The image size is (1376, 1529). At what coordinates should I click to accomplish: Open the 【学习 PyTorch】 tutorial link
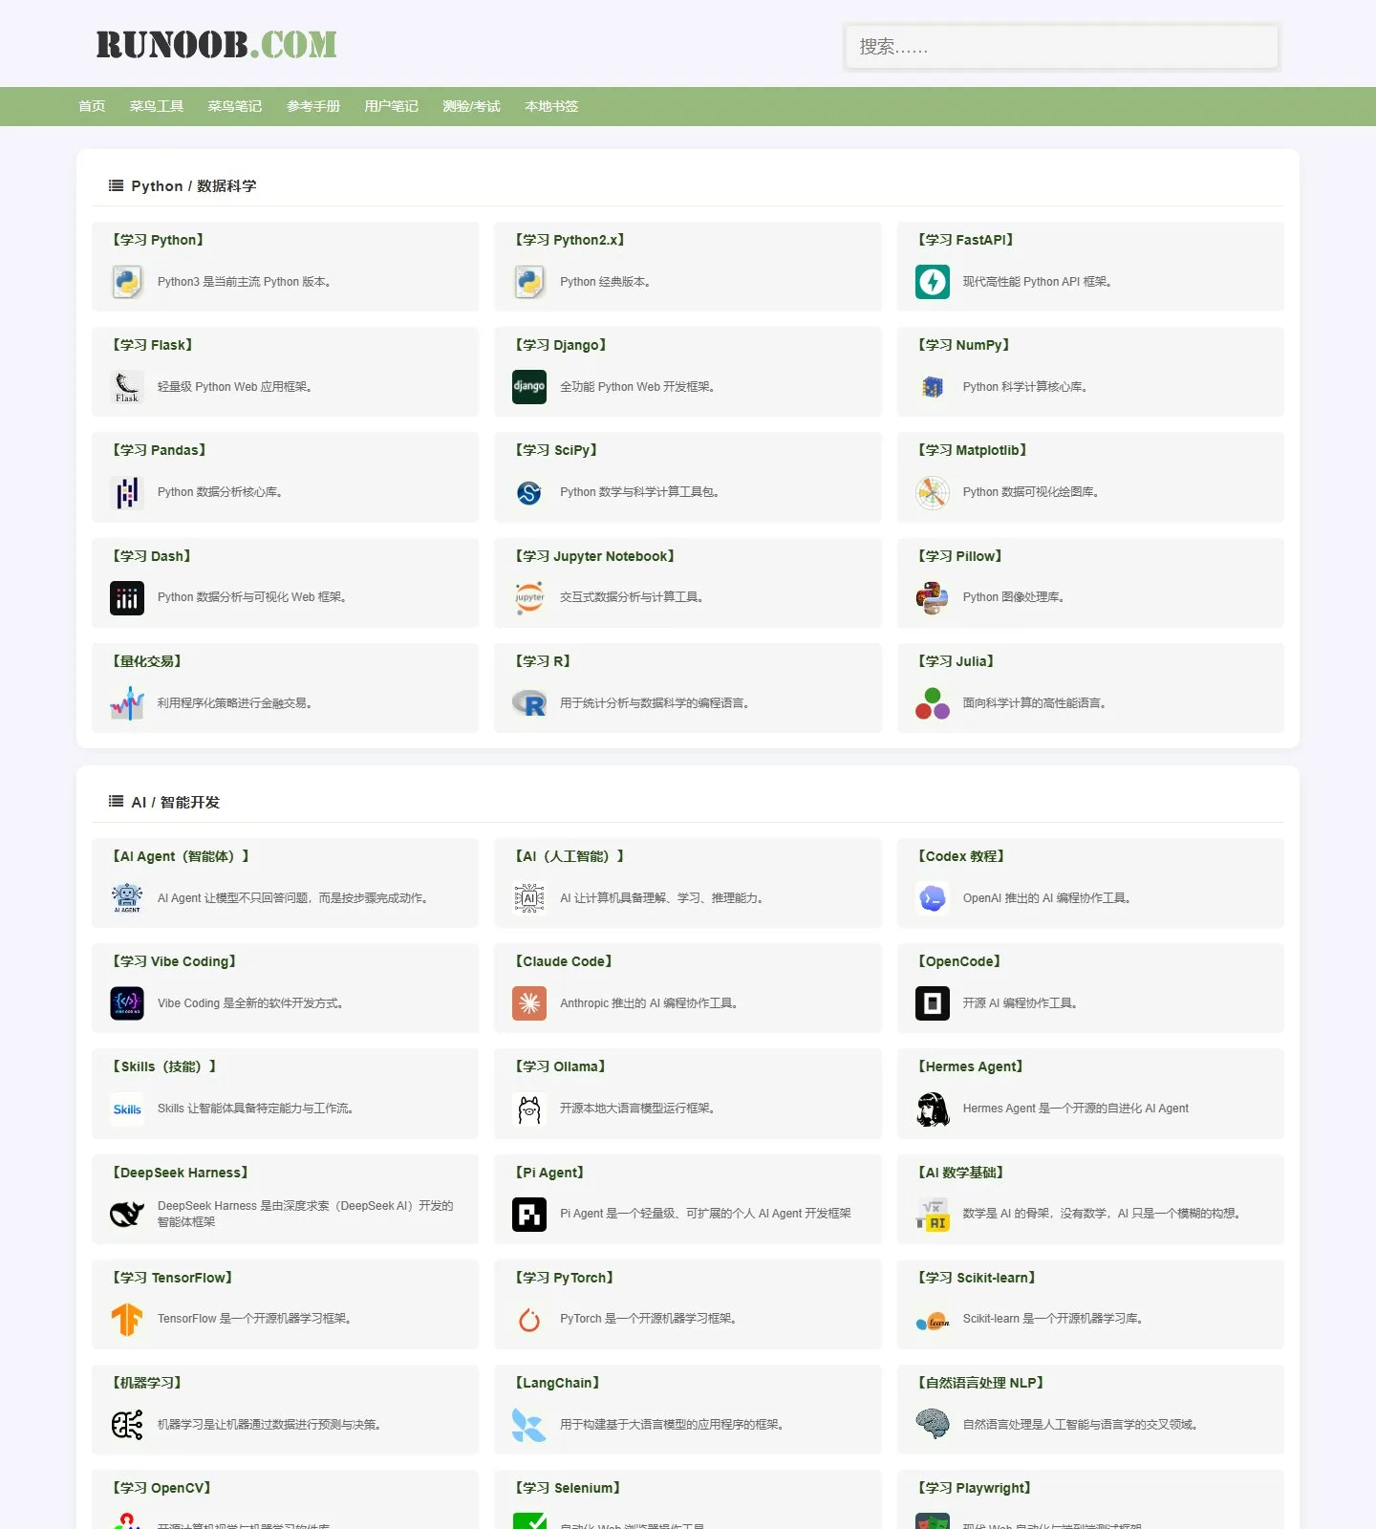pyautogui.click(x=565, y=1278)
